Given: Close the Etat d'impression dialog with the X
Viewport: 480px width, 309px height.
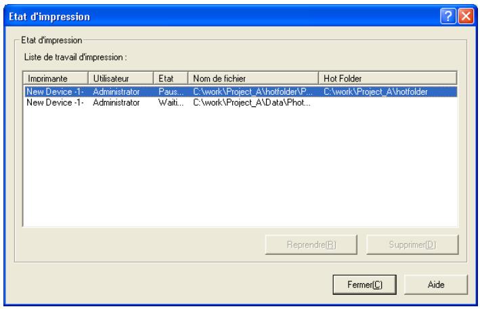Looking at the screenshot, I should coord(466,16).
